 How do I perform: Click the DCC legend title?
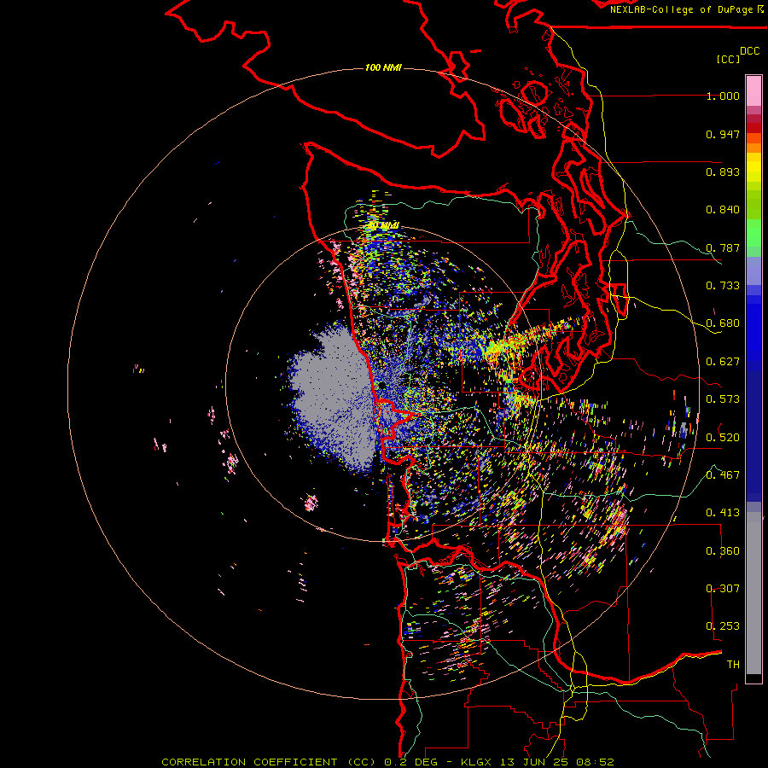pos(749,51)
